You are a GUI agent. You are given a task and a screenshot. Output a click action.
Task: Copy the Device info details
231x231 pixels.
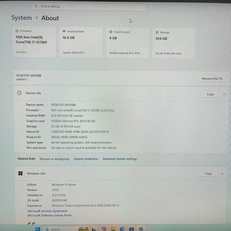(210, 94)
